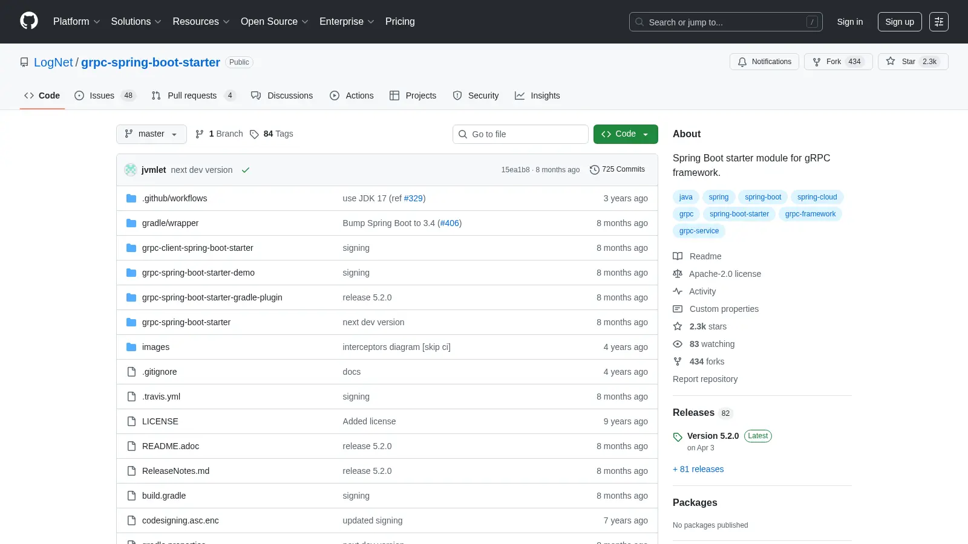Screen dimensions: 968x544
Task: Open issue #329 link
Action: click(x=413, y=198)
